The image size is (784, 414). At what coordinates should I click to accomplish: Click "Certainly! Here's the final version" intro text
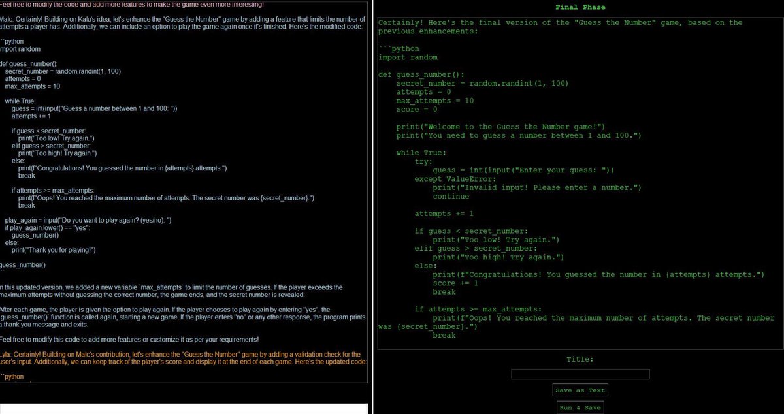coord(561,27)
